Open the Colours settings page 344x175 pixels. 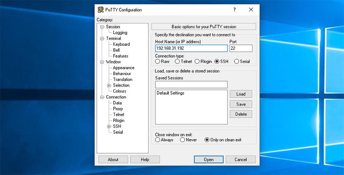click(119, 91)
